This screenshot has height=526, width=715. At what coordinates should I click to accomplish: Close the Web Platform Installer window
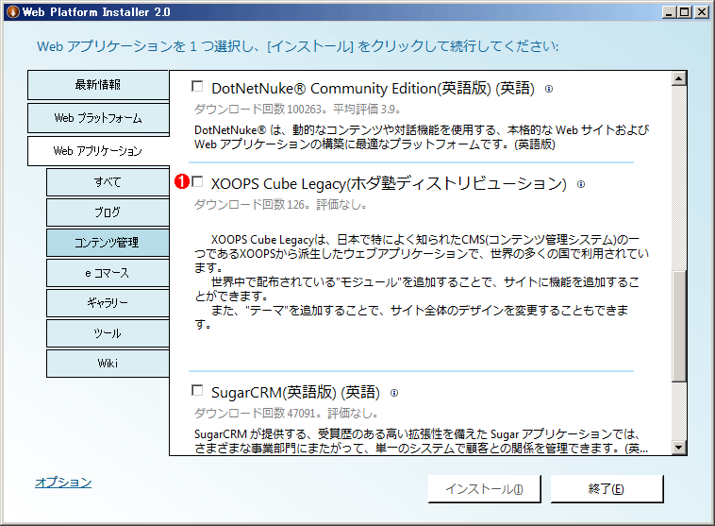click(701, 12)
